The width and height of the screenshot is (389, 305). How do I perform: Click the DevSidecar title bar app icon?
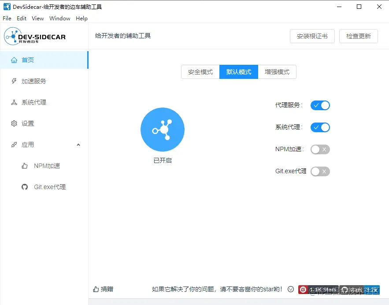point(7,7)
